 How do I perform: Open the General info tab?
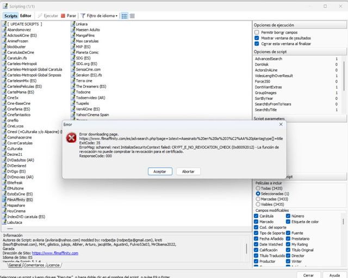click(15, 265)
